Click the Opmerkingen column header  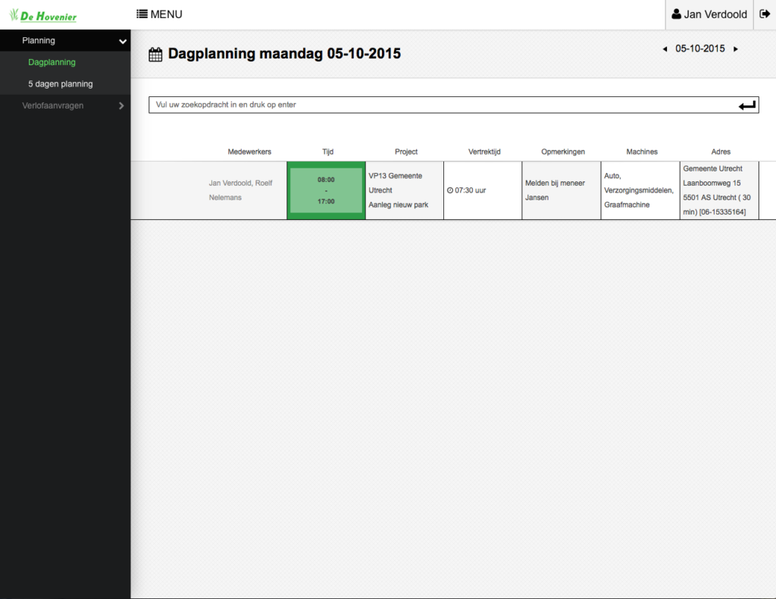click(x=563, y=152)
